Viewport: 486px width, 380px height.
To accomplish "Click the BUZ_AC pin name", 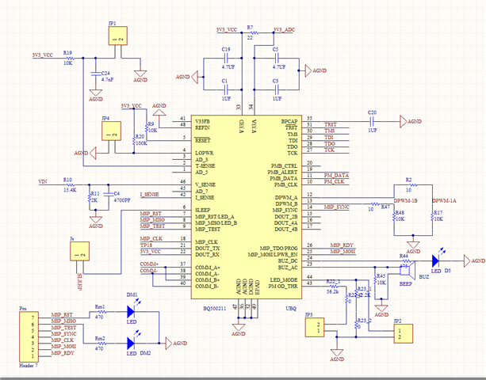I will [x=288, y=268].
